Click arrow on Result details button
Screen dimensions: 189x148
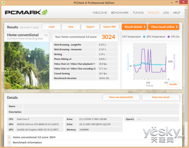click(x=144, y=27)
